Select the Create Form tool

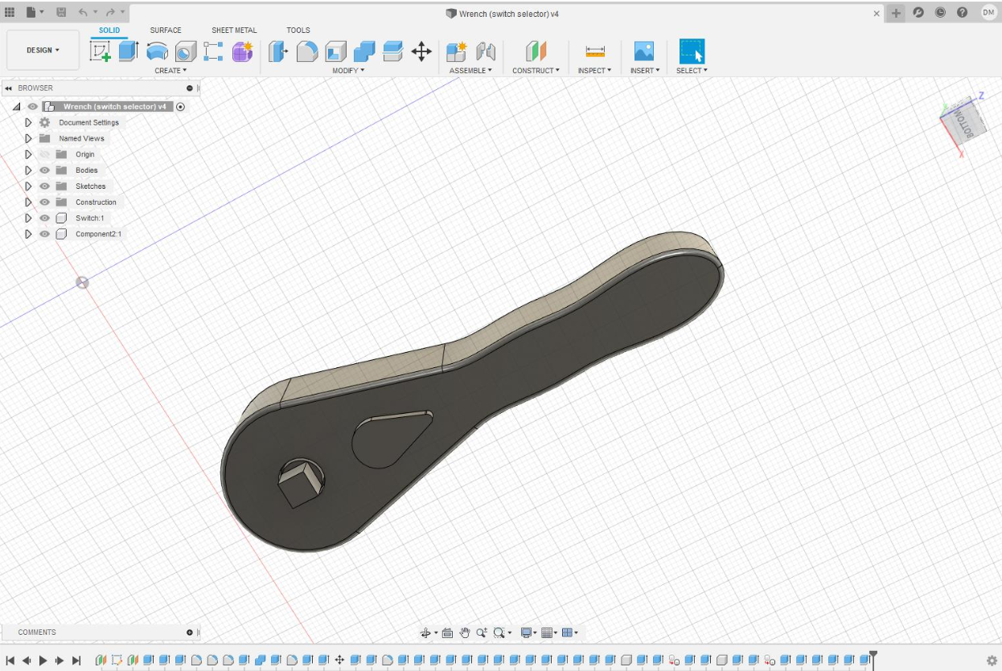coord(242,52)
